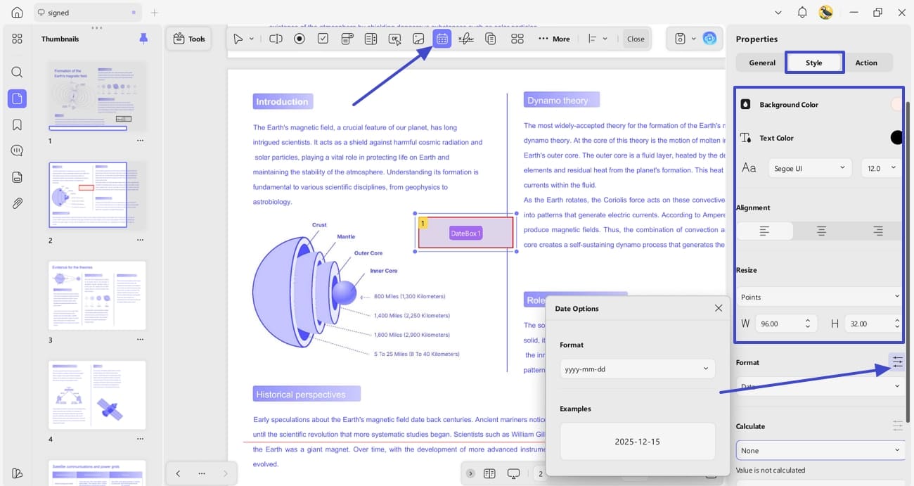This screenshot has width=914, height=486.
Task: Click the duplicate fields icon
Action: pyautogui.click(x=490, y=39)
